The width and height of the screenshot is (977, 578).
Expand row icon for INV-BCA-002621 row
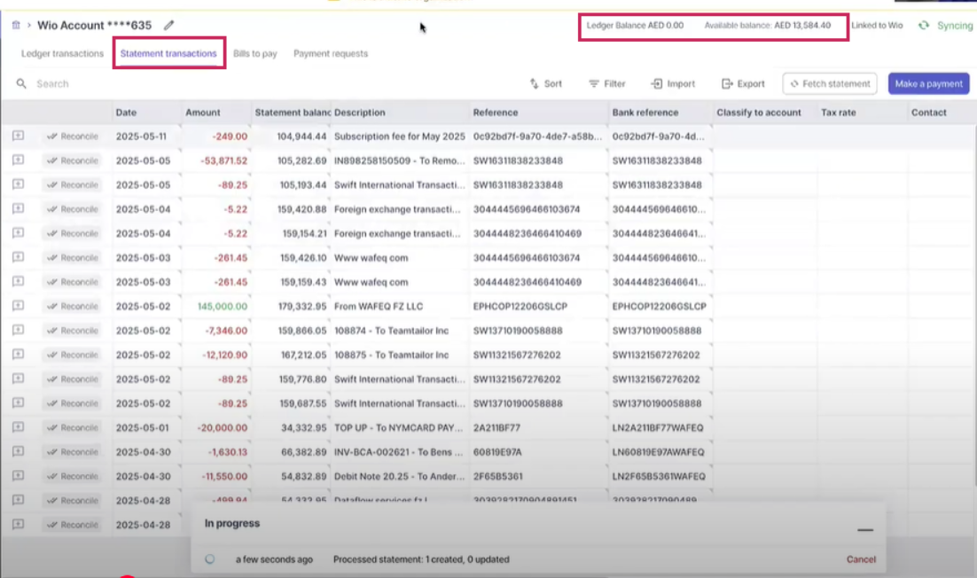coord(18,451)
